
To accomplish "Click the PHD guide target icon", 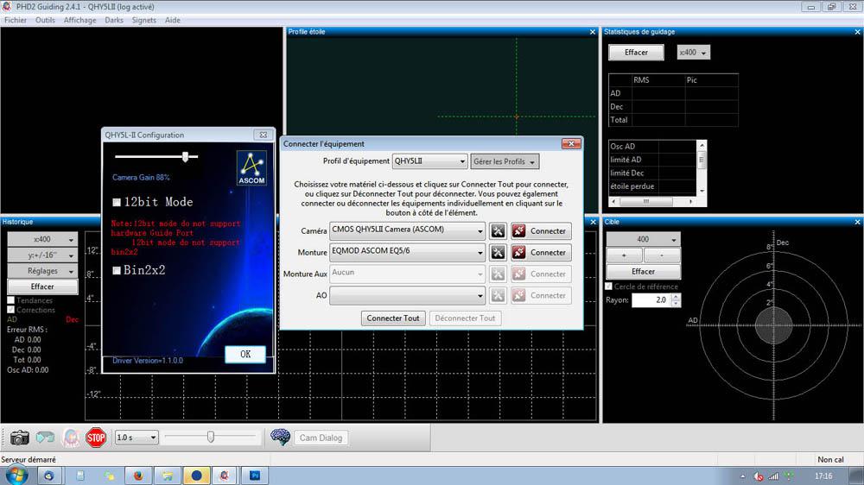I will click(71, 438).
